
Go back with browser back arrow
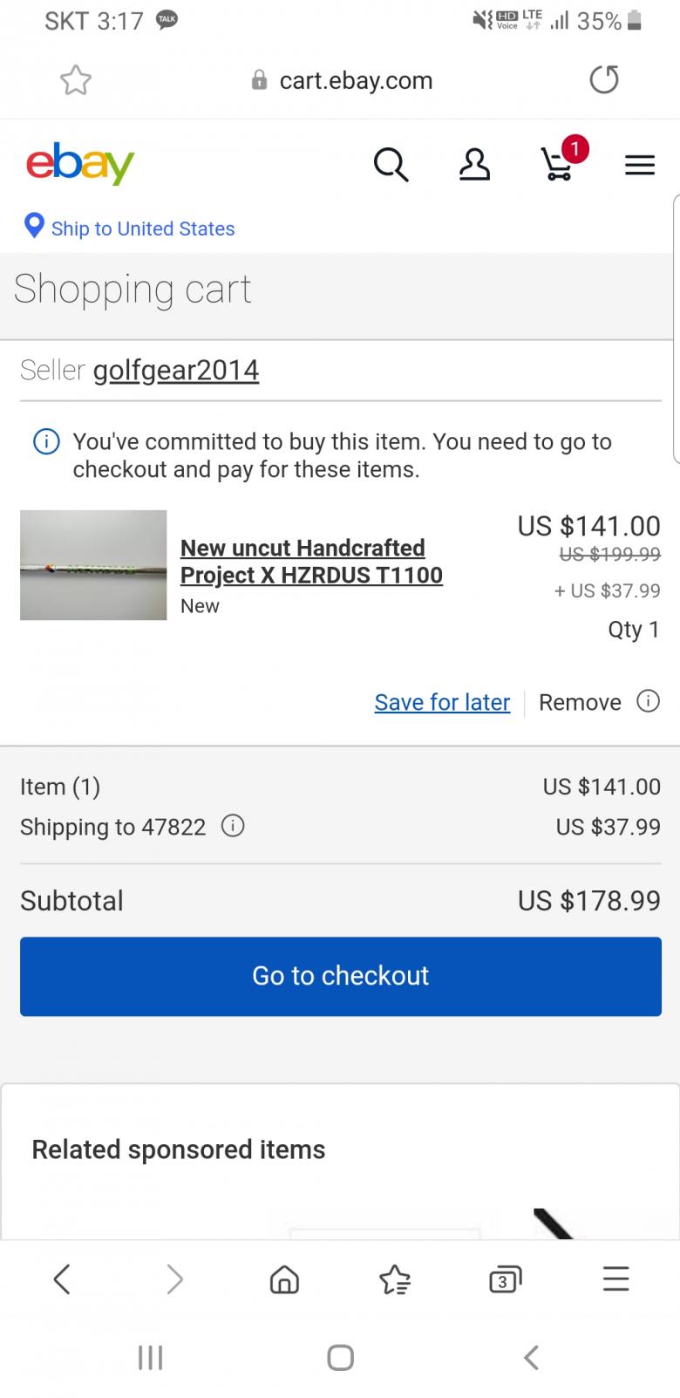pos(62,1279)
